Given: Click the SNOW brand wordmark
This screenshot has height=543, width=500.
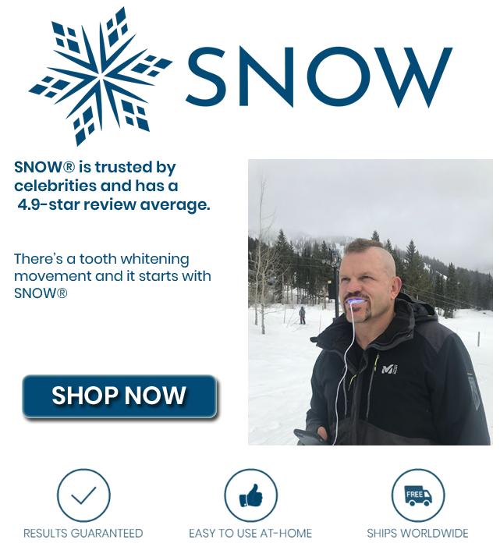Looking at the screenshot, I should [319, 76].
